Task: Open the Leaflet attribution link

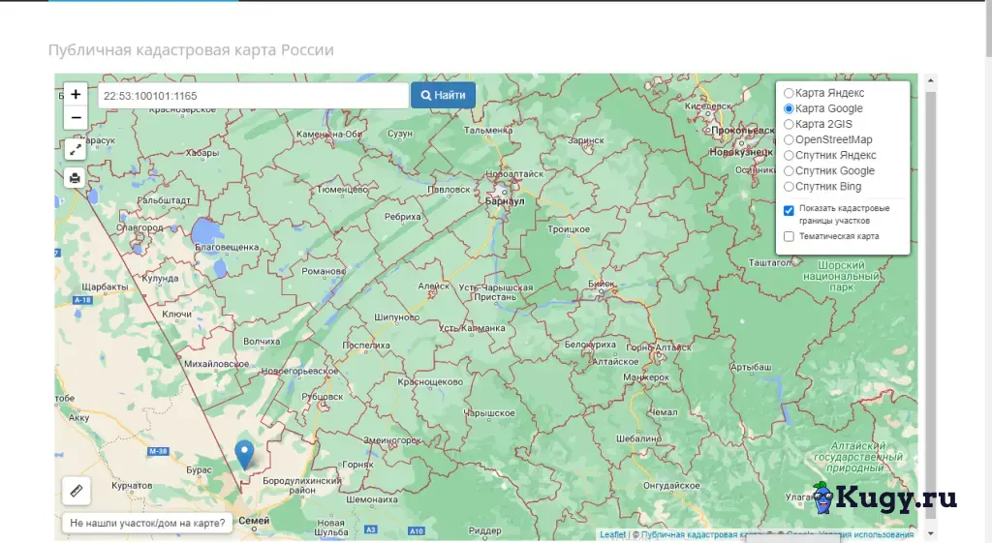Action: tap(612, 535)
